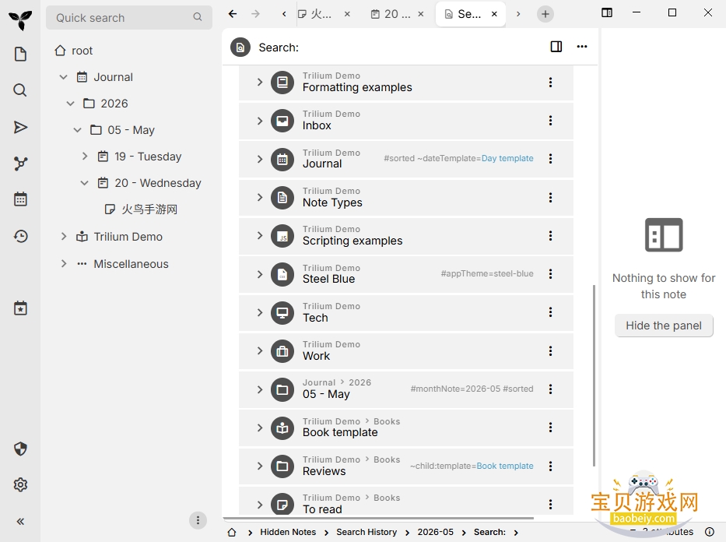Open today's journal note icon
Image resolution: width=726 pixels, height=542 pixels.
20,308
